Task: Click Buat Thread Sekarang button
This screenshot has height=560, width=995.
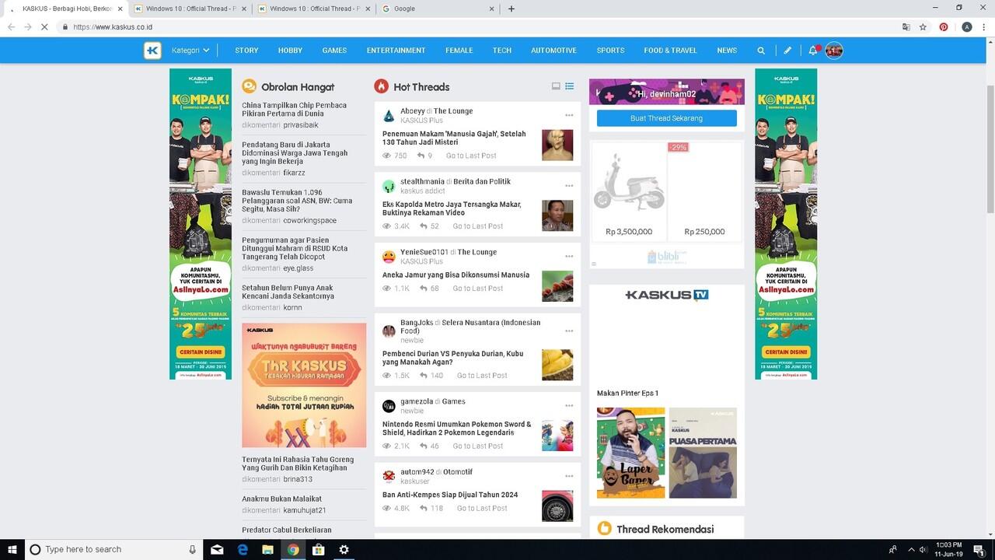Action: 667,118
